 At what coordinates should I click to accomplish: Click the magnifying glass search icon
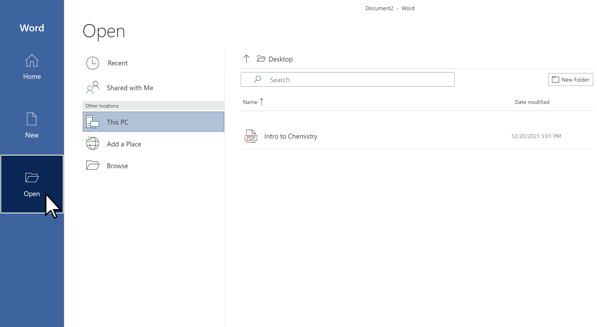(x=257, y=79)
